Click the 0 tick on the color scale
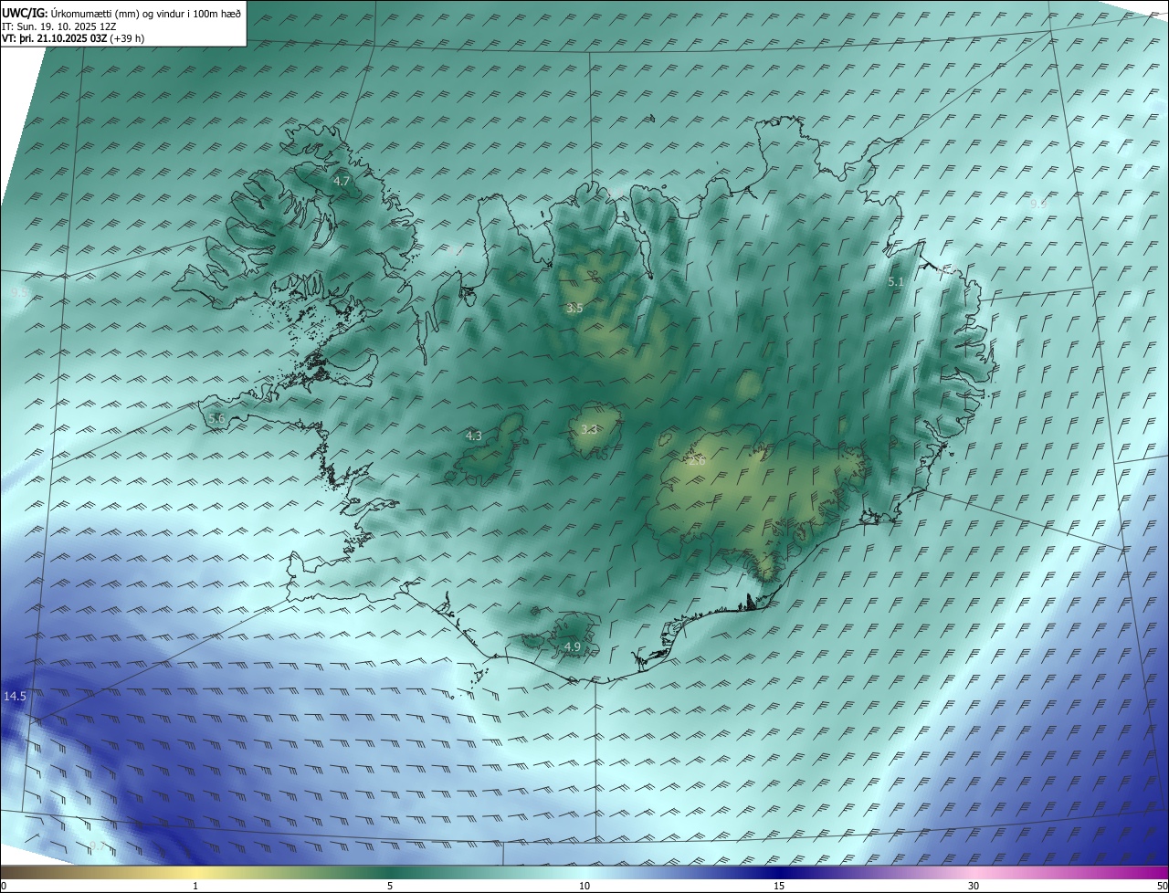1169x893 pixels. point(4,886)
